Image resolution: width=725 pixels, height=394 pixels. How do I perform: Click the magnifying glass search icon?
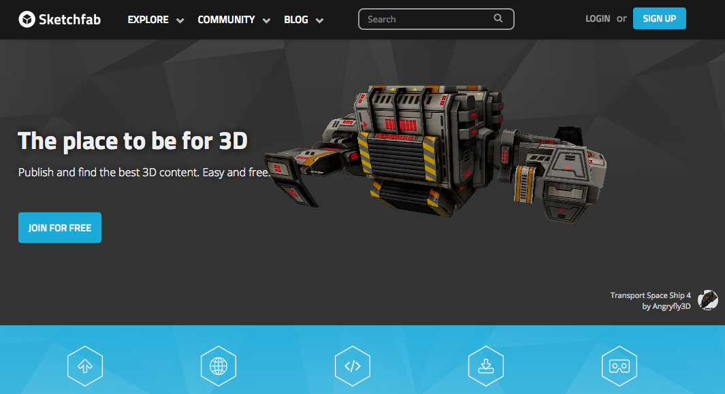tap(498, 18)
